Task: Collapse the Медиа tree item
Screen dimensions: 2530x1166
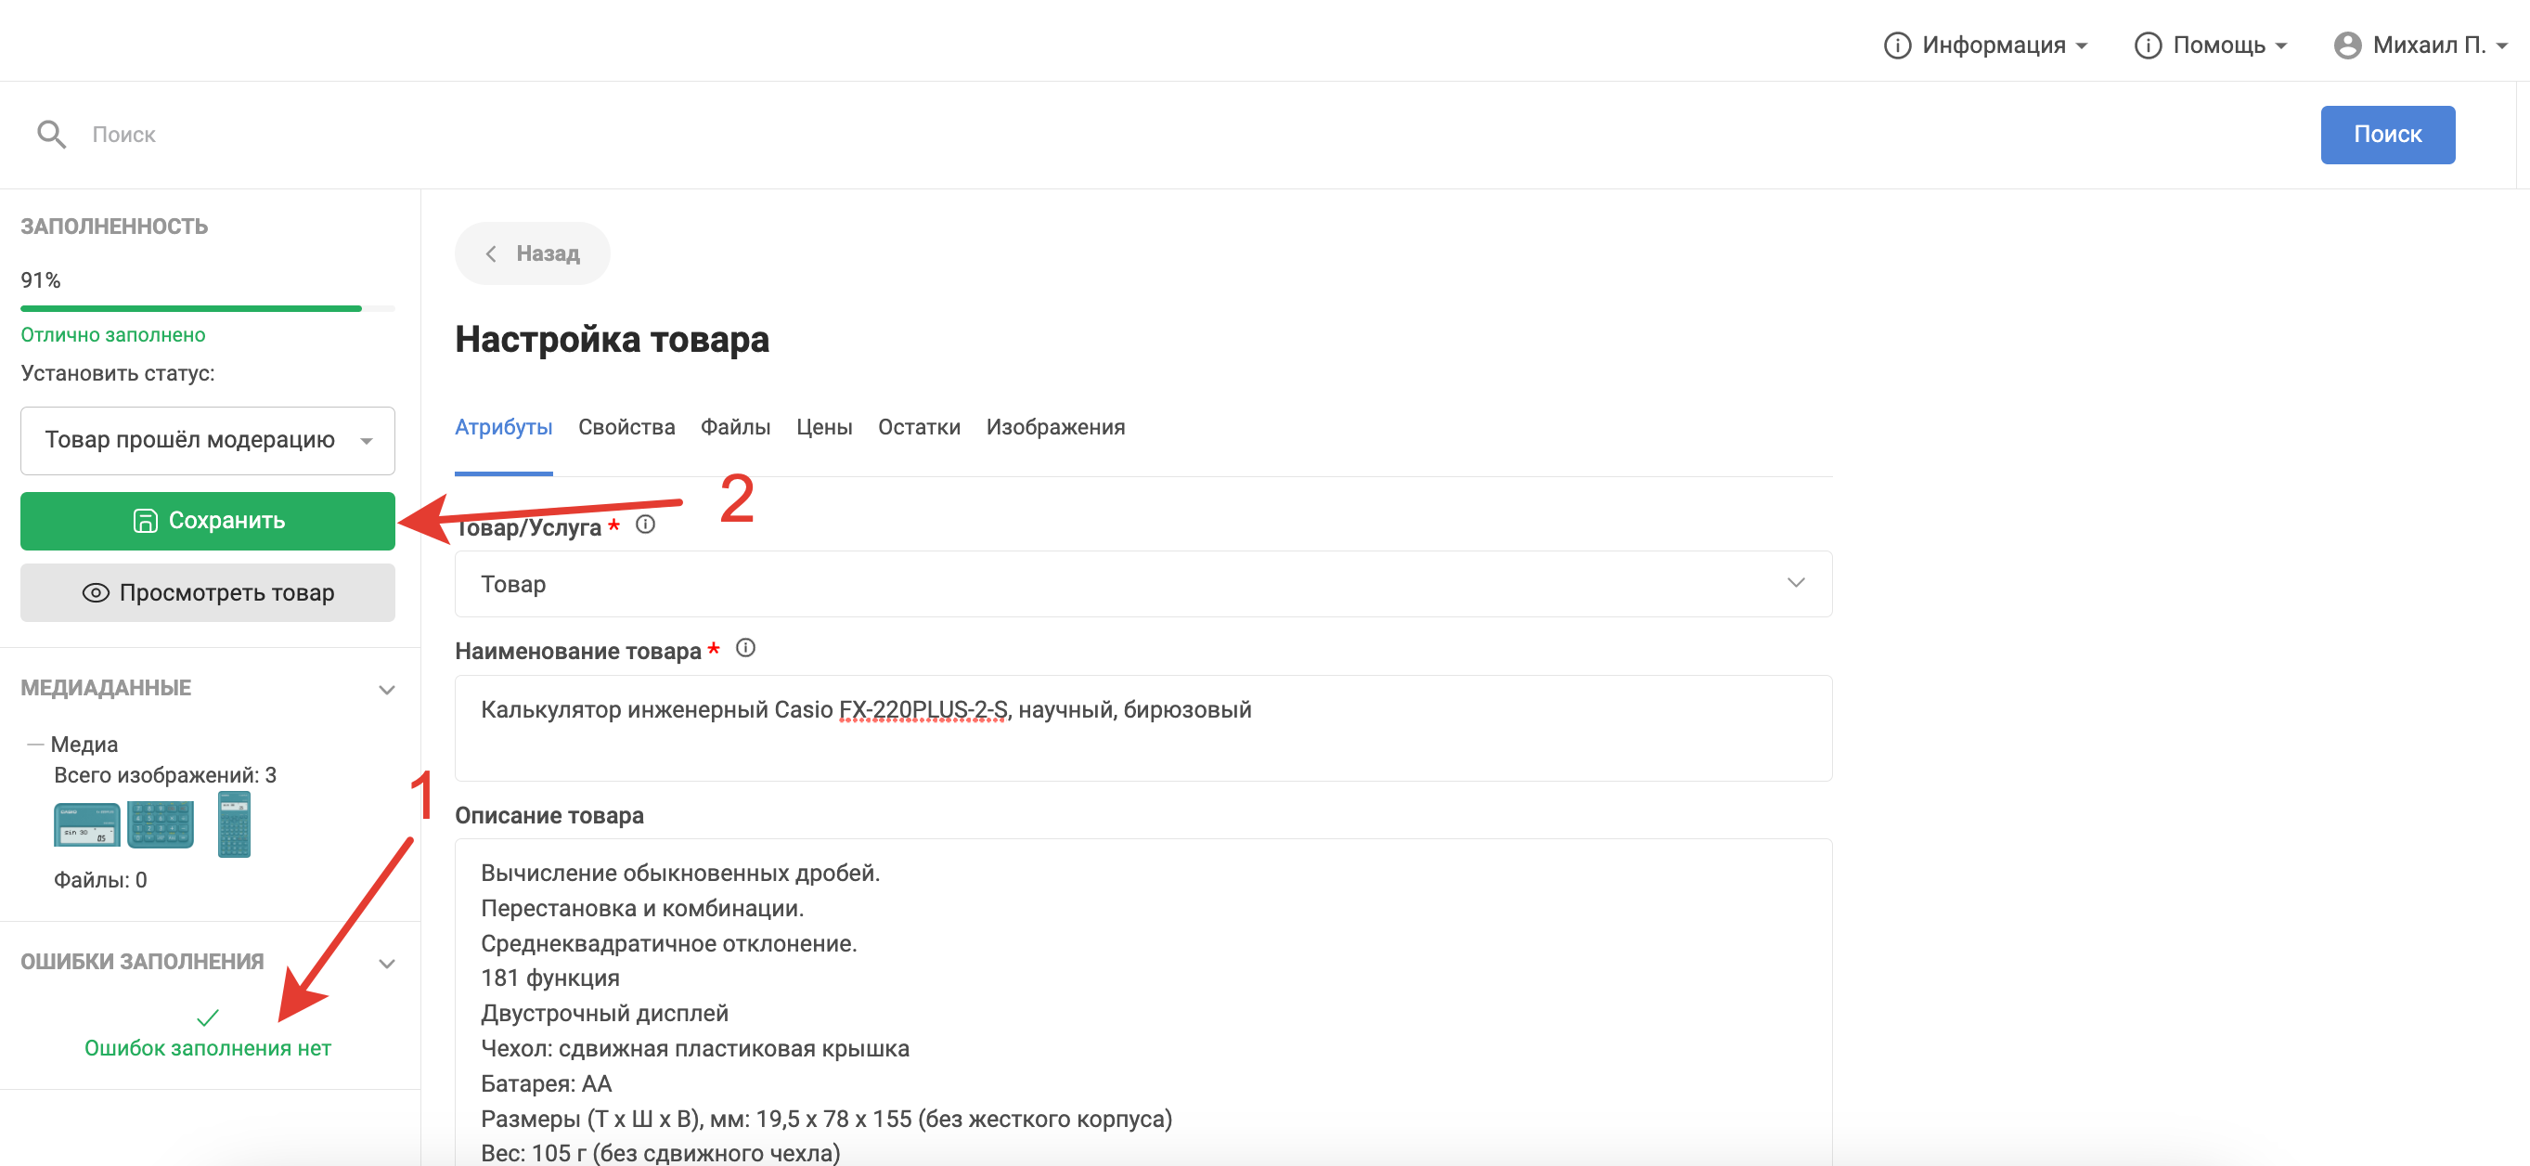Action: [35, 745]
